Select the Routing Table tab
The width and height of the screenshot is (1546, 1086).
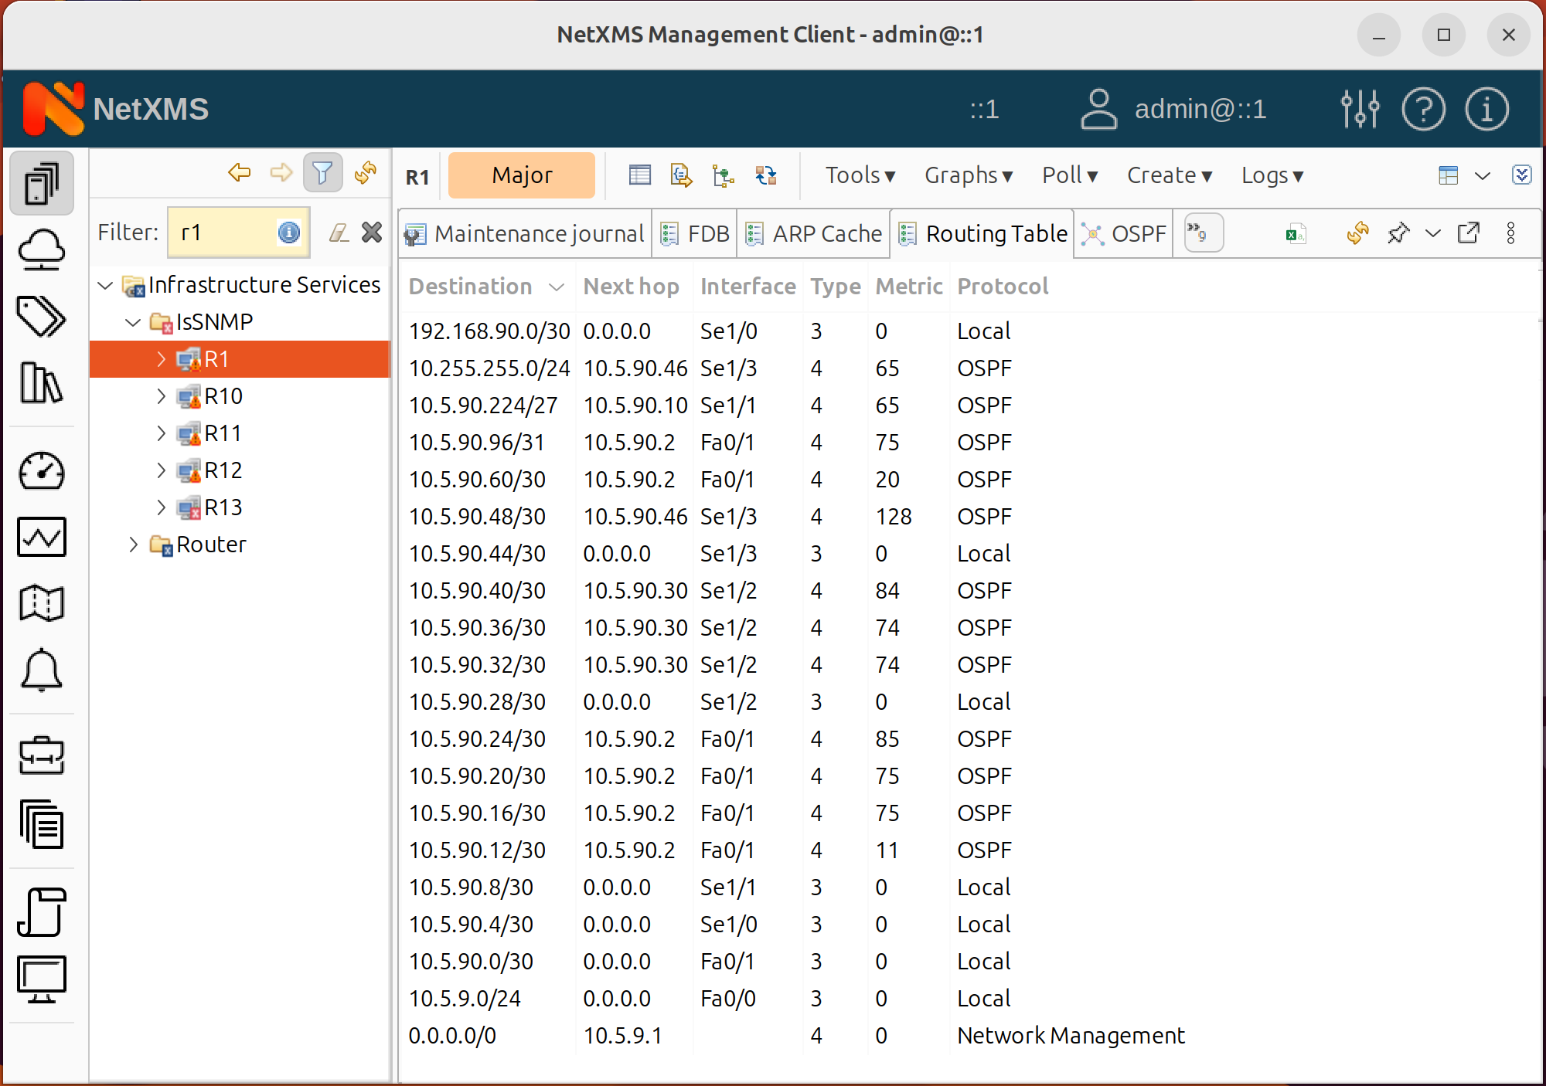point(982,233)
